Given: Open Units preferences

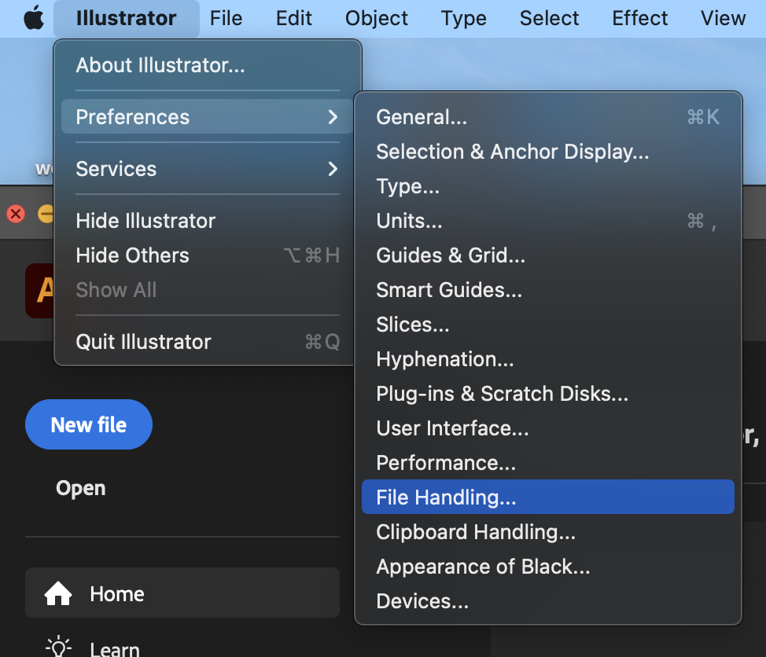Looking at the screenshot, I should [409, 221].
